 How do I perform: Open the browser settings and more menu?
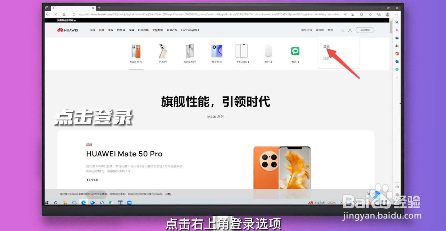[396, 14]
